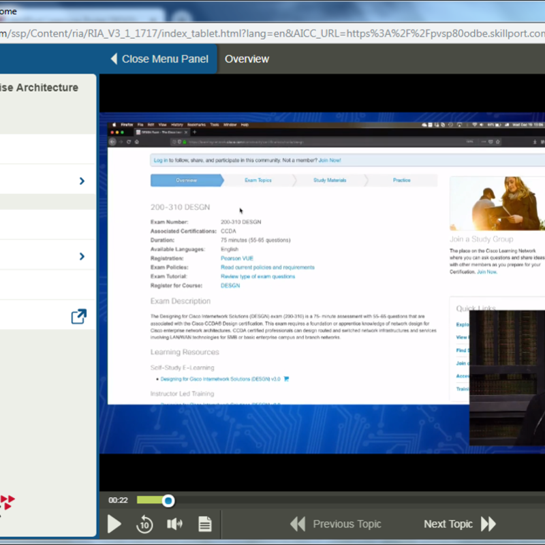Click the CCDA certification value
Viewport: 545px width, 545px height.
(x=228, y=231)
